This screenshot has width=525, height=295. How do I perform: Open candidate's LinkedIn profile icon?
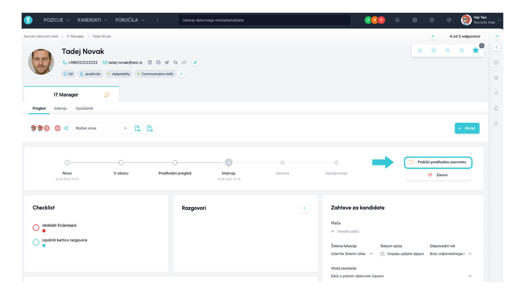(150, 62)
